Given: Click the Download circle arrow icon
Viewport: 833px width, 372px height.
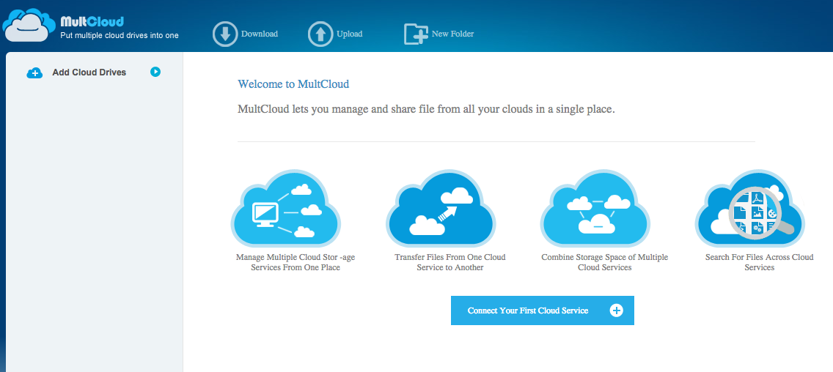Looking at the screenshot, I should [225, 34].
